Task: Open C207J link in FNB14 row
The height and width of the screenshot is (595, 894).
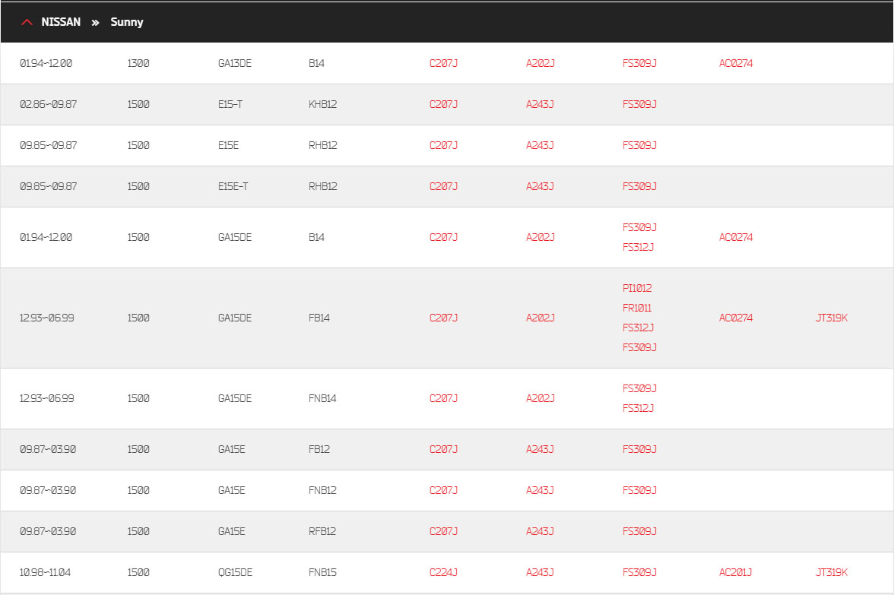Action: [444, 398]
